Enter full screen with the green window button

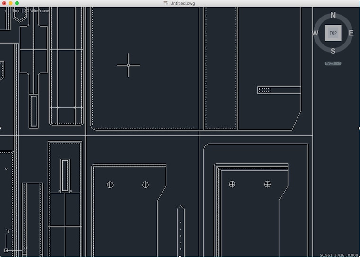click(17, 3)
